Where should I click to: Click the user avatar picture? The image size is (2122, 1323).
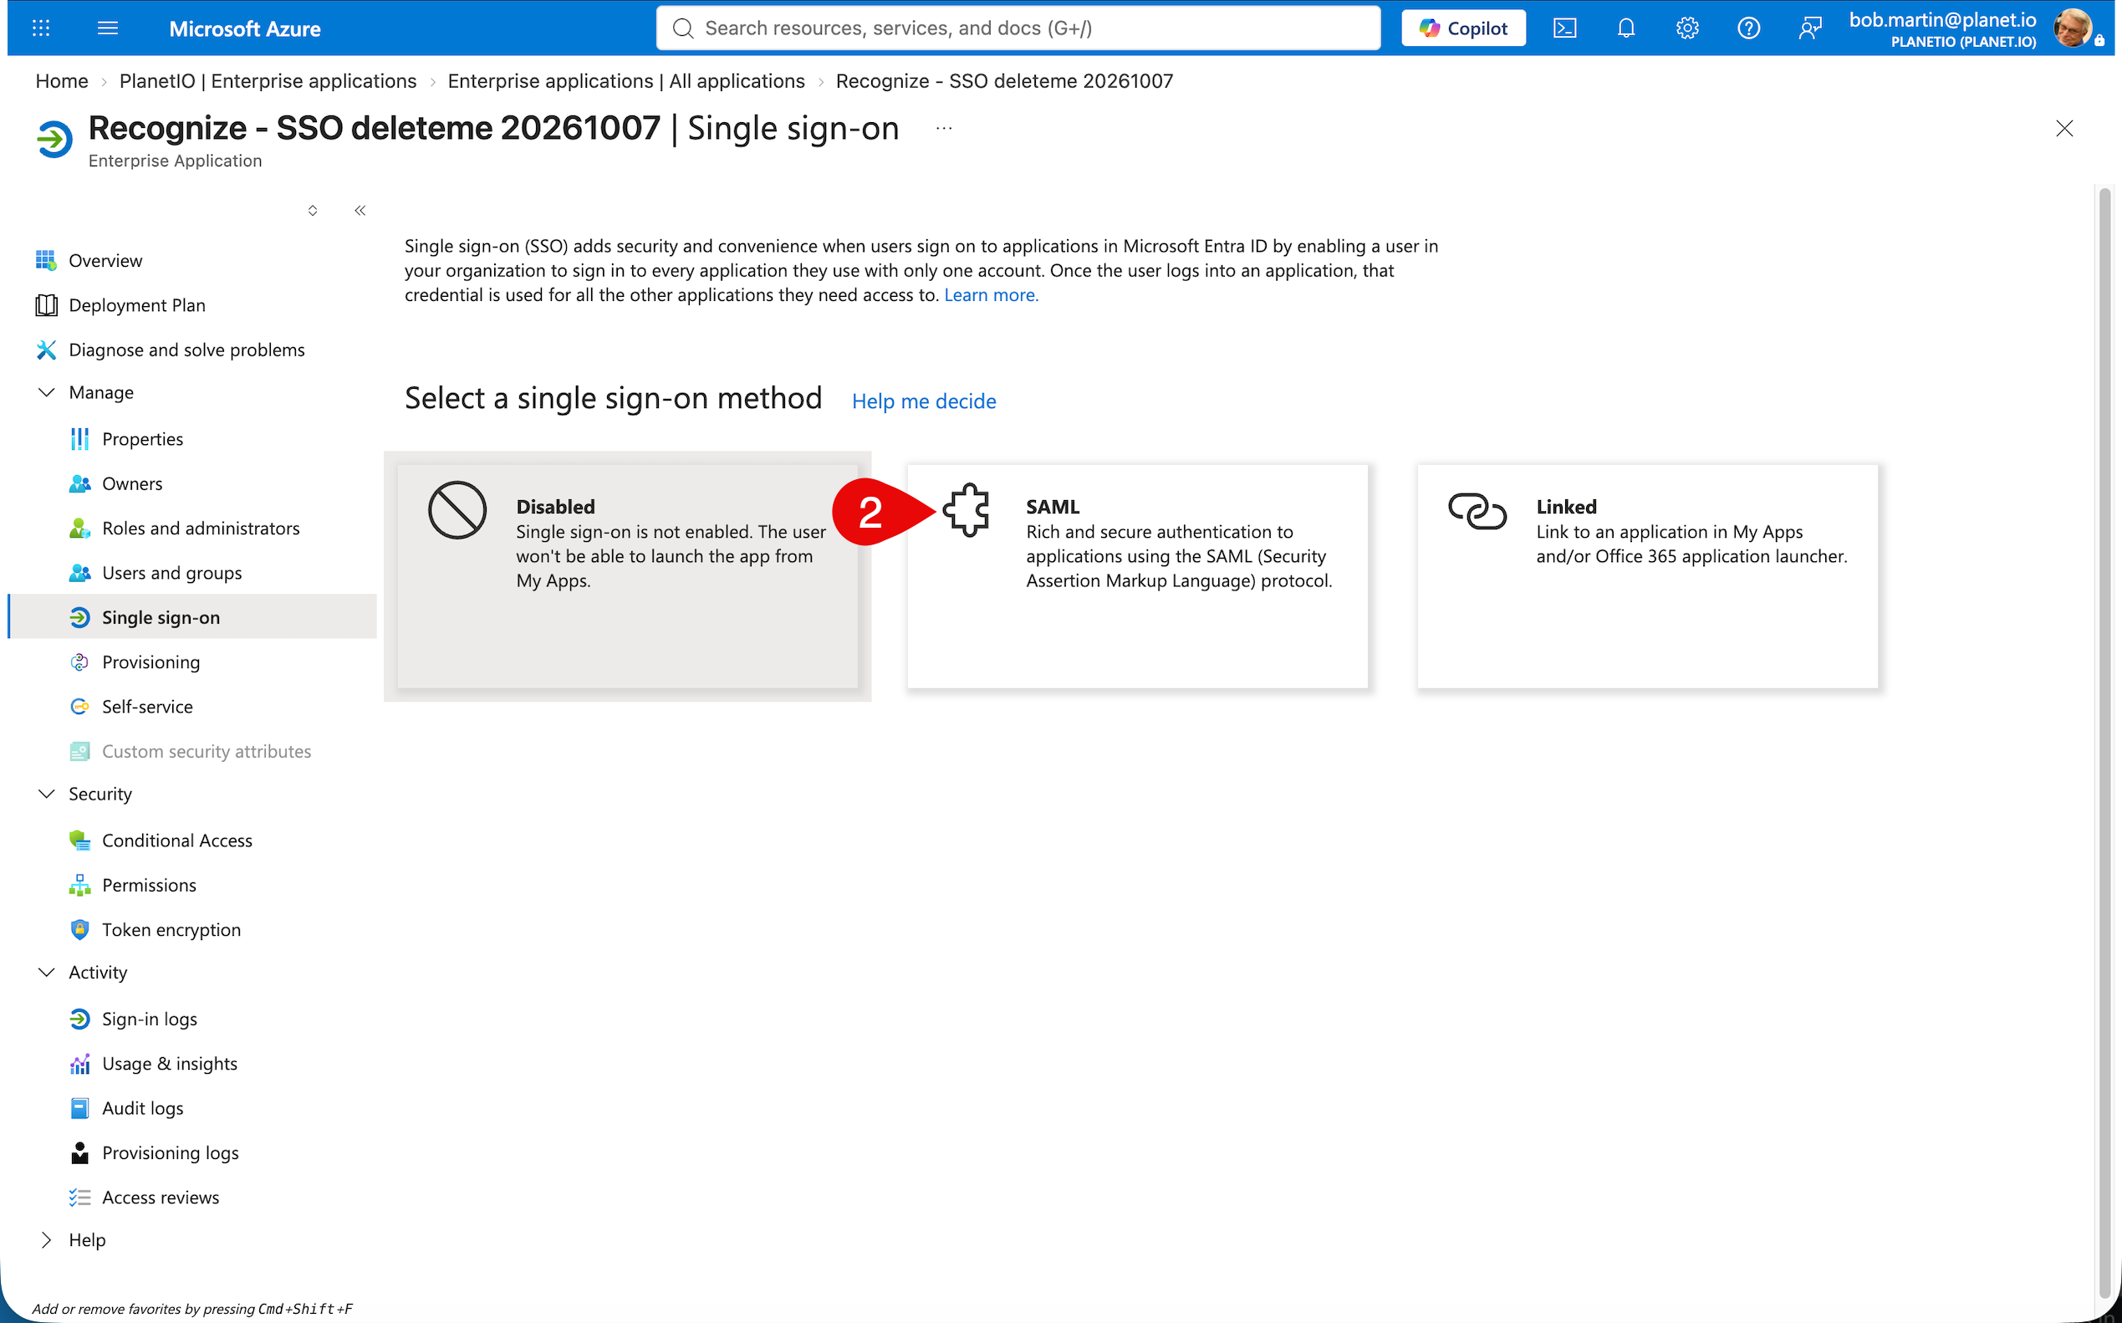pos(2072,28)
